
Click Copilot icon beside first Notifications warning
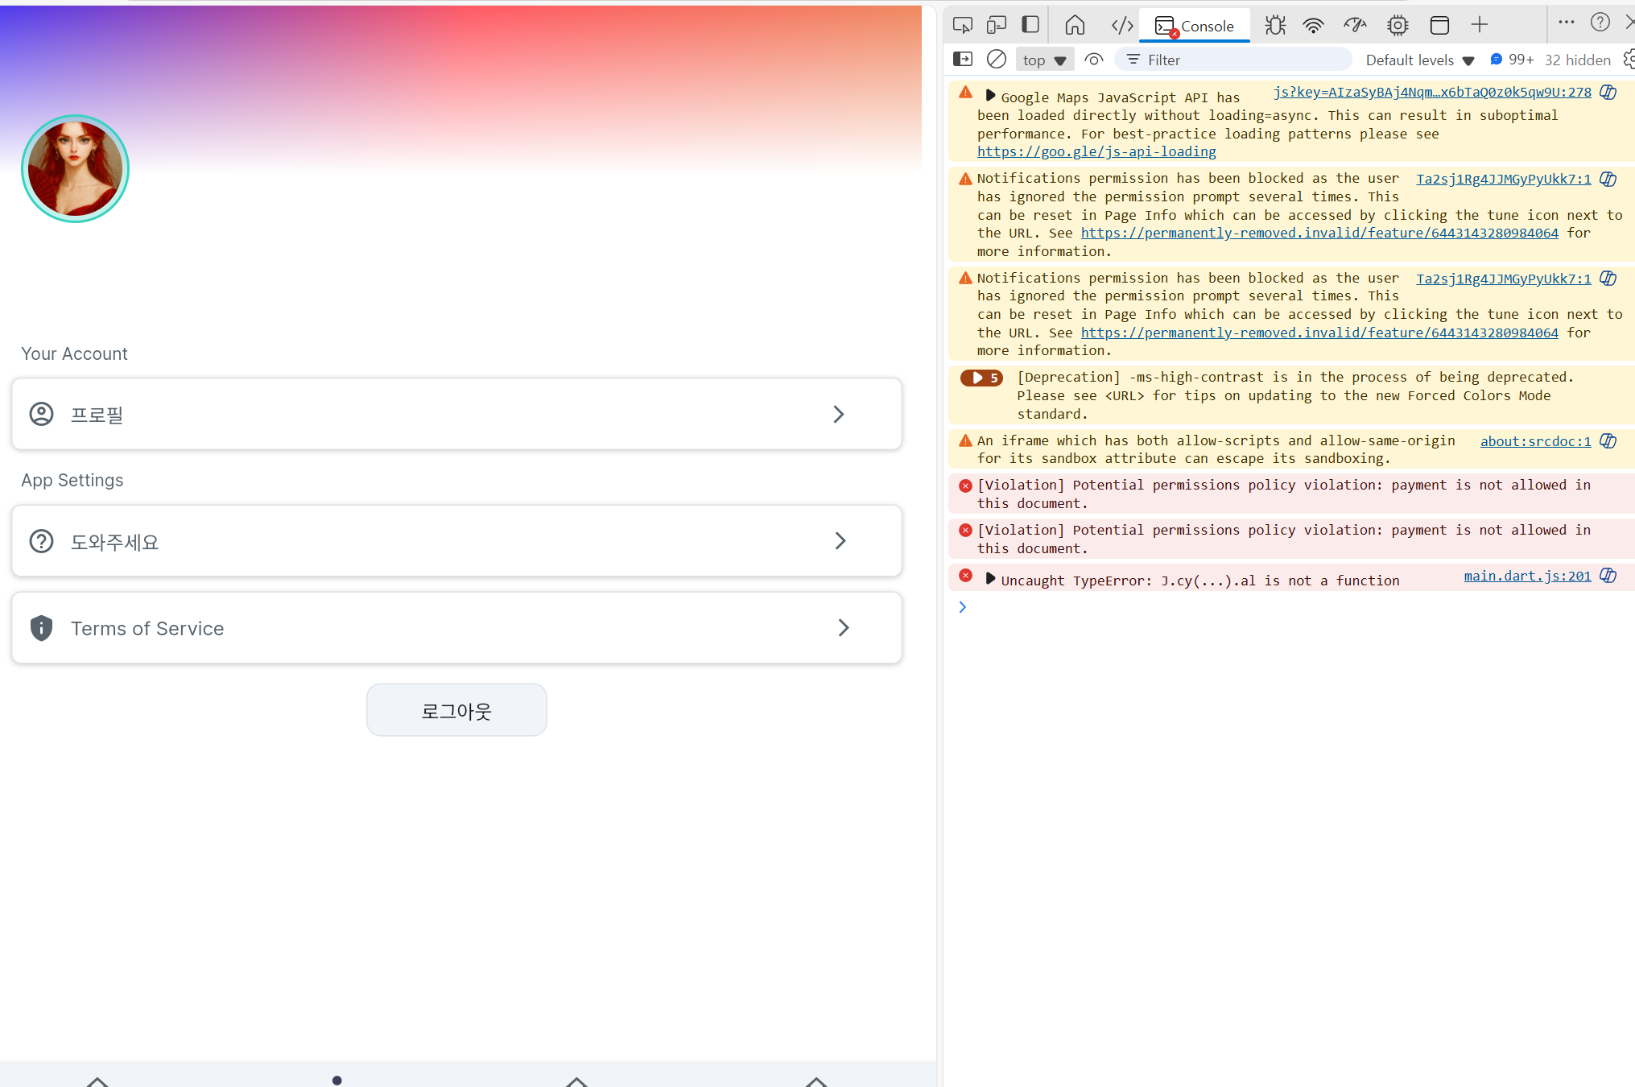click(1608, 179)
